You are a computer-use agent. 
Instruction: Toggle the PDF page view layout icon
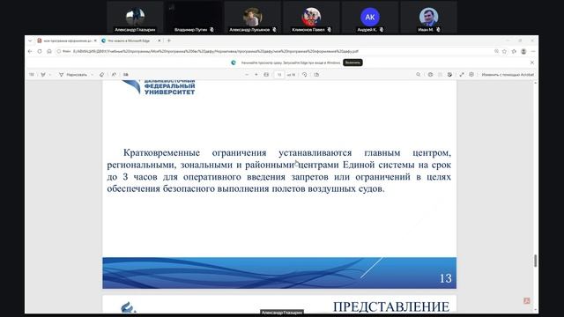click(x=316, y=75)
